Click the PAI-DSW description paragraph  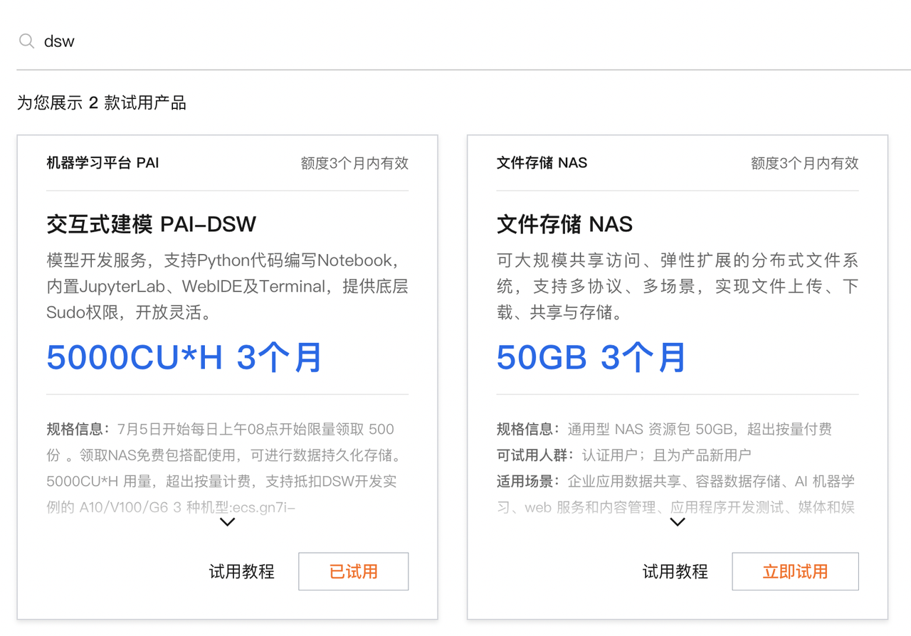227,286
